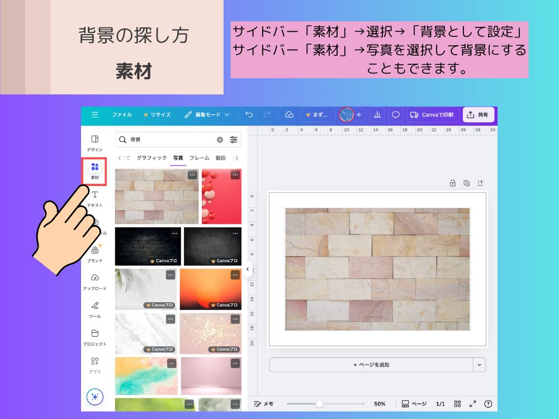Click the Canvaで印刷 button
The image size is (559, 419).
pos(435,115)
